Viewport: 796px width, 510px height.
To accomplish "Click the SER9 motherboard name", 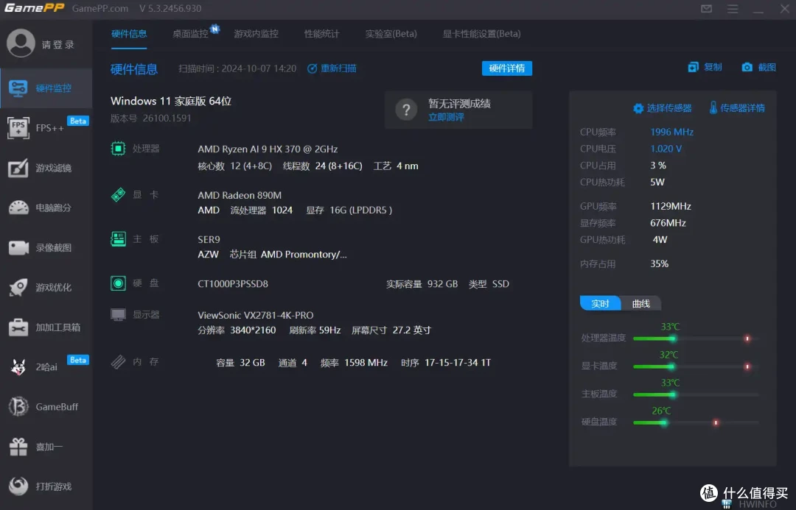I will [209, 239].
